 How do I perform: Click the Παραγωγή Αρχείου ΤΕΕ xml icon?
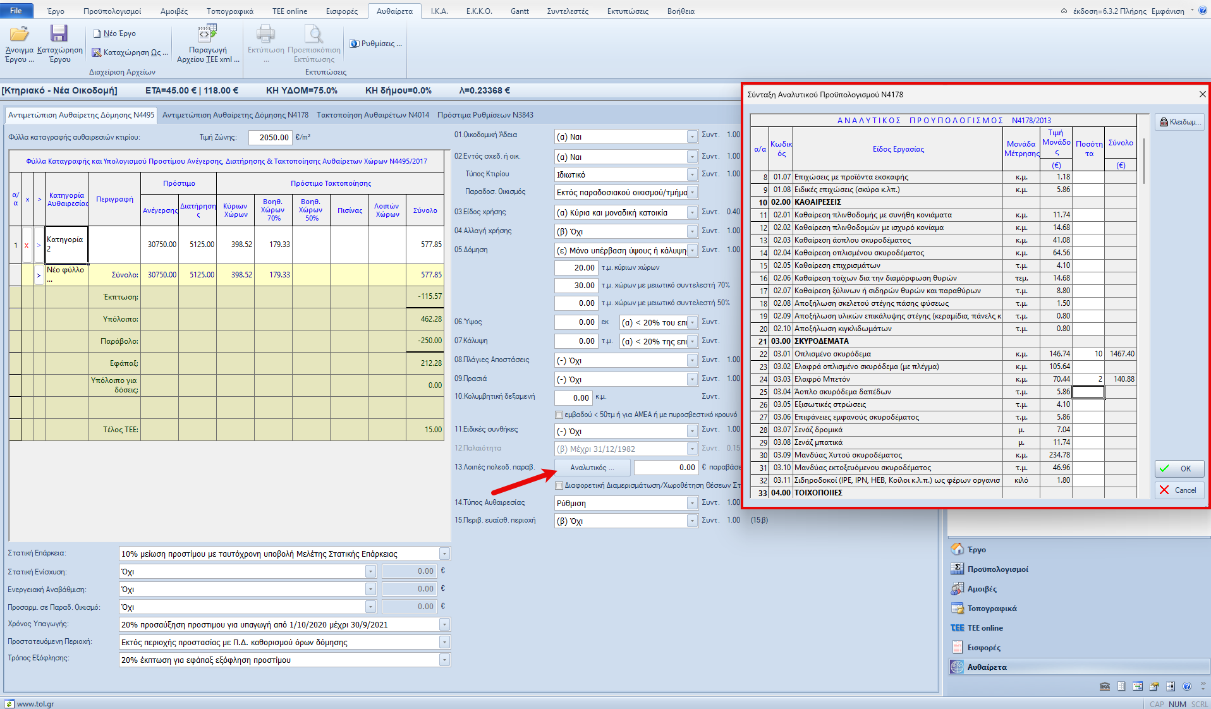(x=207, y=34)
